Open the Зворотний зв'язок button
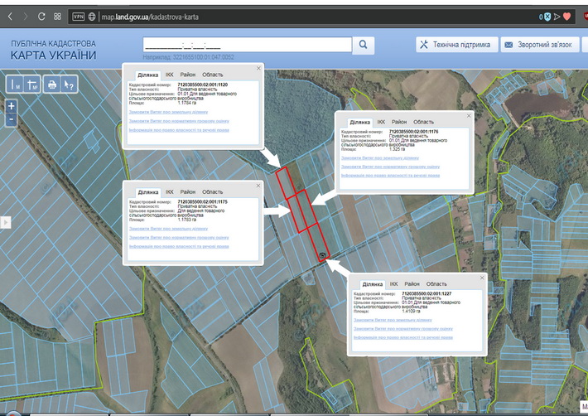The width and height of the screenshot is (588, 416). tap(540, 45)
